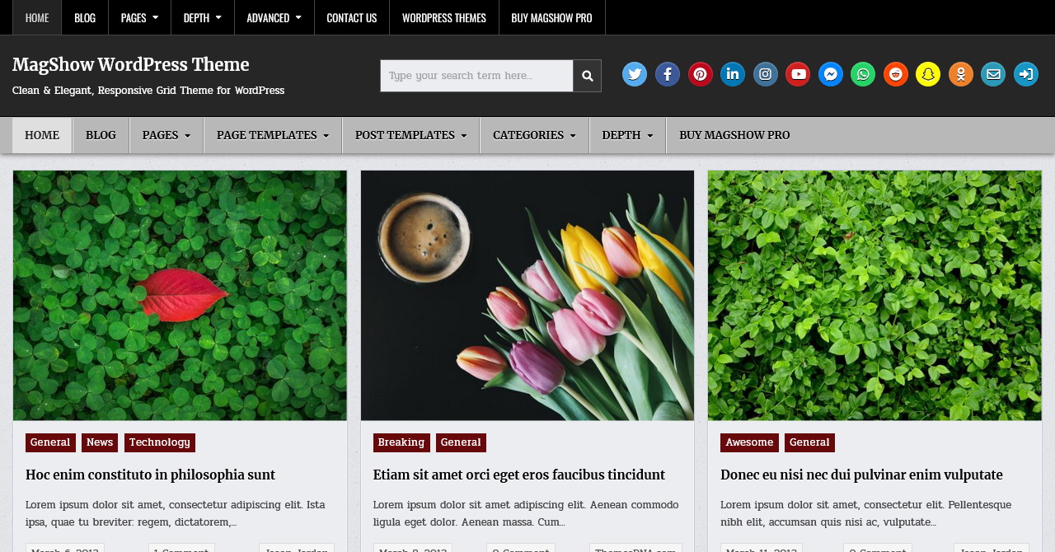The image size is (1055, 552).
Task: Expand Pages dropdown in gray navigation bar
Action: point(166,135)
